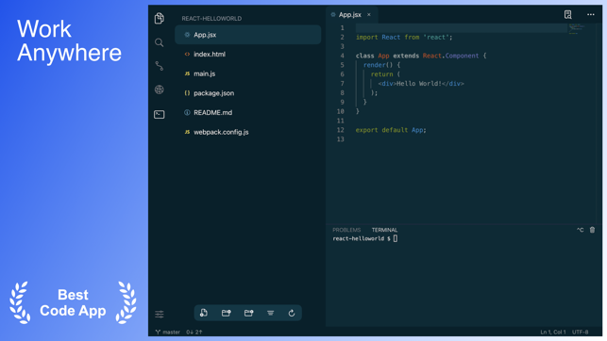Open the settings sliders icon
This screenshot has width=607, height=341.
pyautogui.click(x=160, y=315)
